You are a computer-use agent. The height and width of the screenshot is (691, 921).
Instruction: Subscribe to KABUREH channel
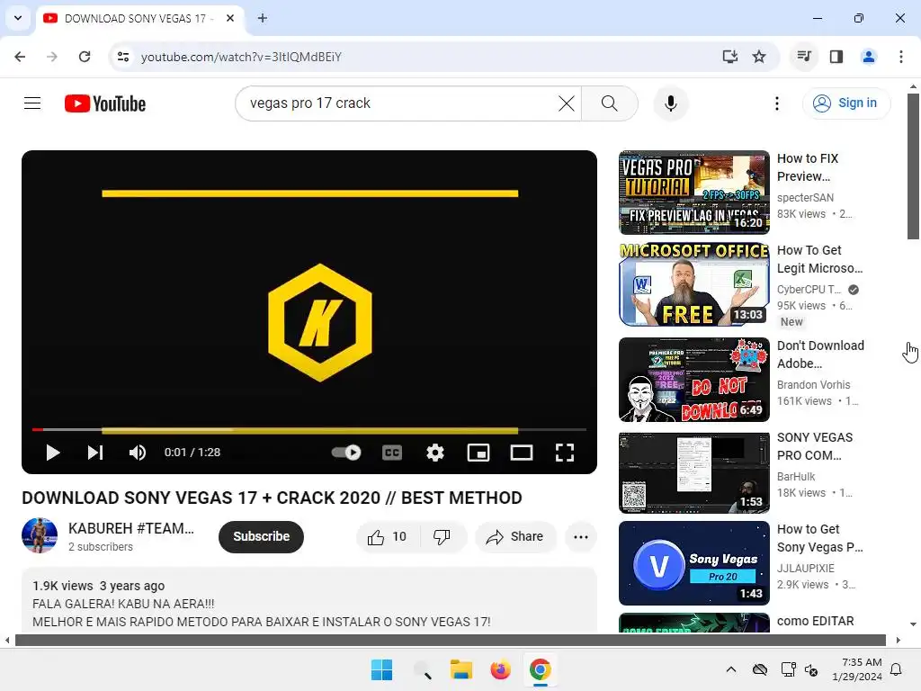(x=262, y=536)
